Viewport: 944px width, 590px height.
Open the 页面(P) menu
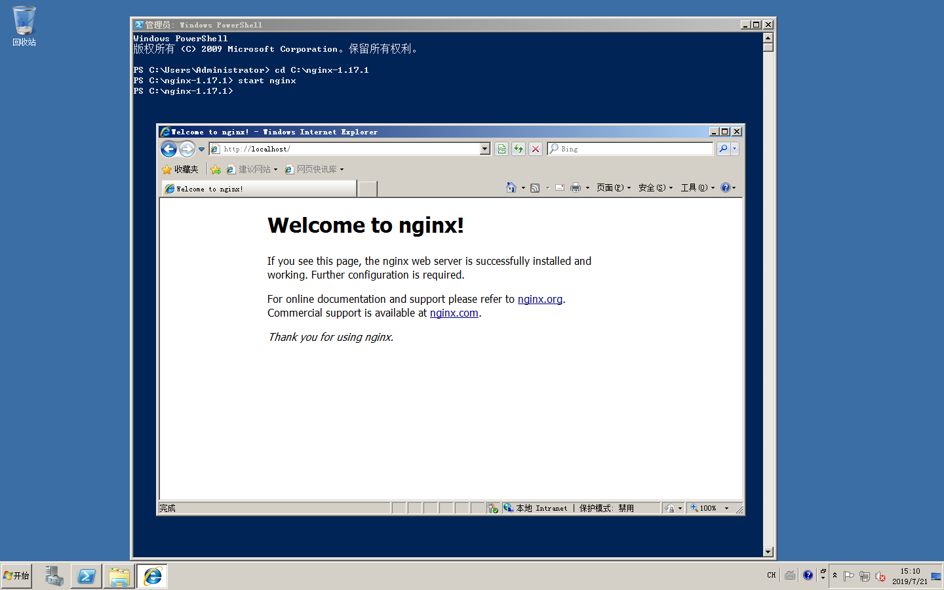pyautogui.click(x=613, y=187)
